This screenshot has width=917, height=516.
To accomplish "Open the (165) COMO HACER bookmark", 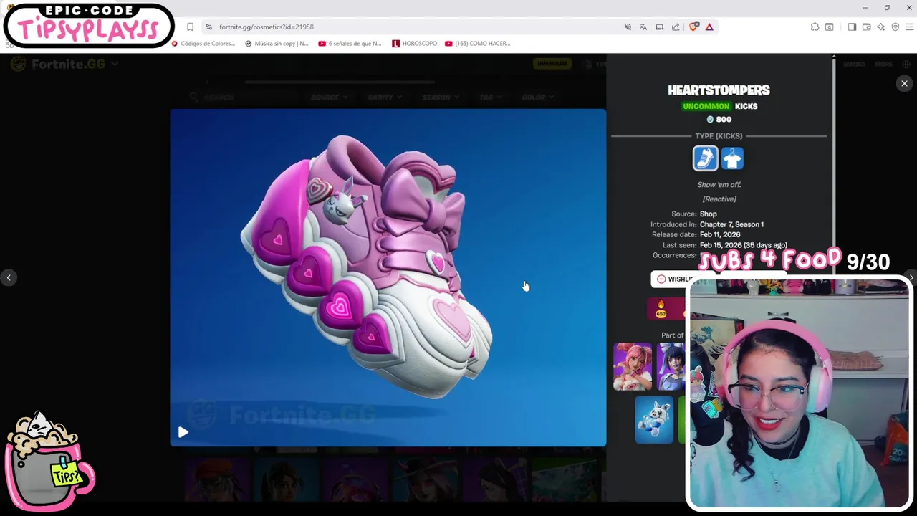I will [478, 44].
